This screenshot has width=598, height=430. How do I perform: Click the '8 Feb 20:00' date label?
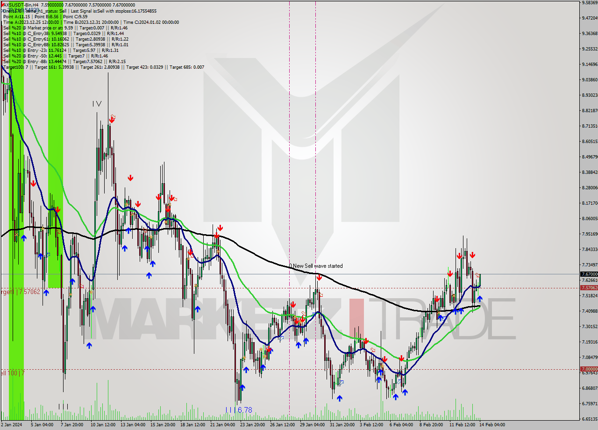(x=432, y=425)
